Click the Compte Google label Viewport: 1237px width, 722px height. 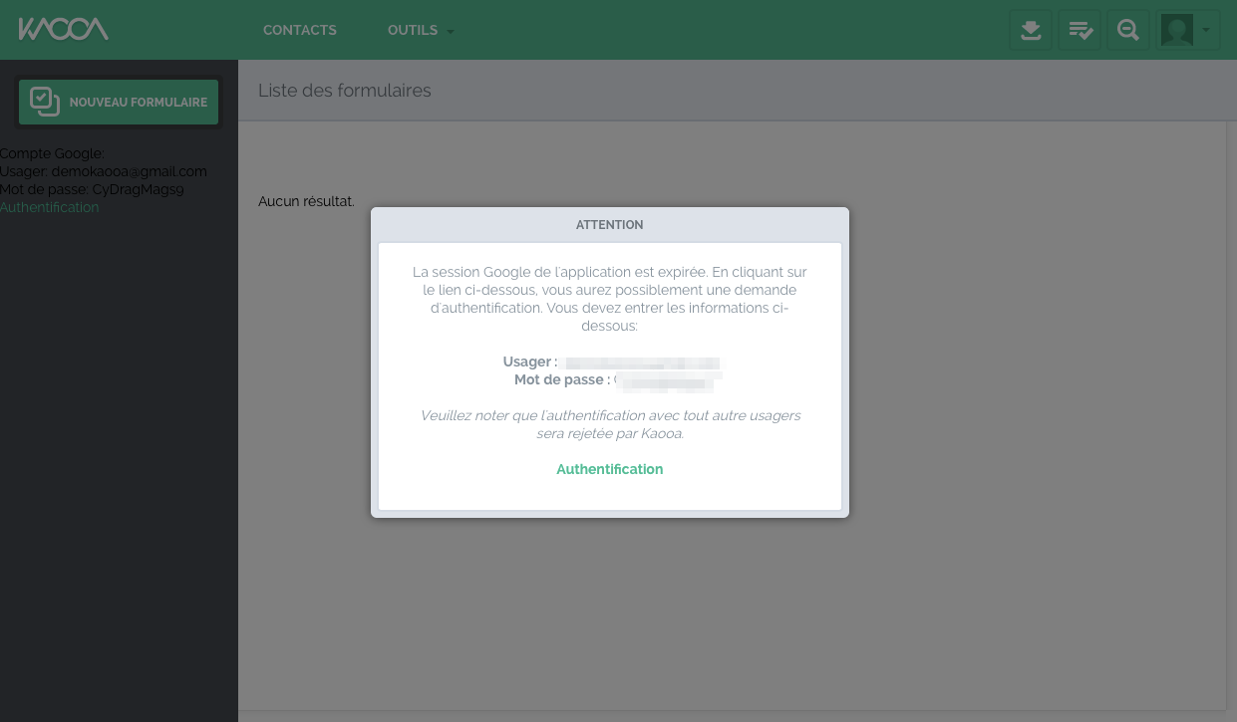point(52,153)
